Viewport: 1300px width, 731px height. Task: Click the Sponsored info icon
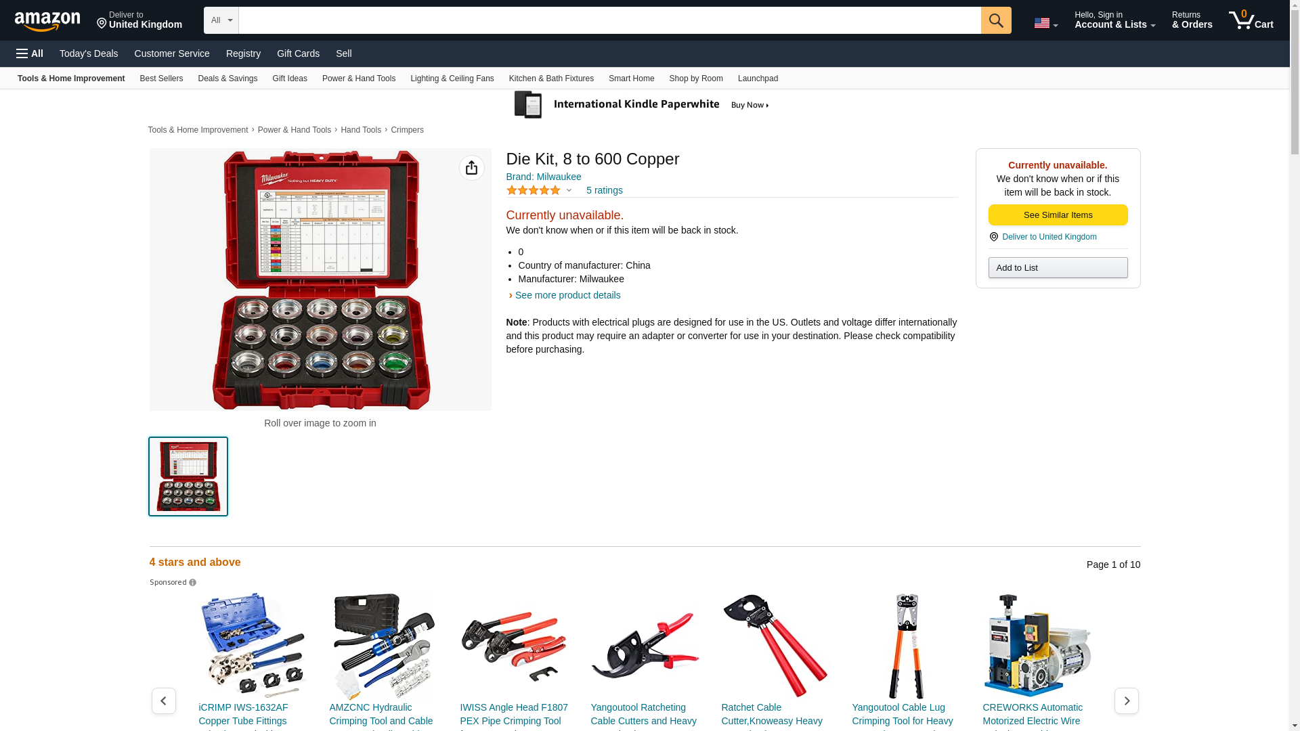[193, 583]
